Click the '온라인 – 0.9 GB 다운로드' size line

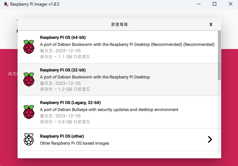(65, 122)
